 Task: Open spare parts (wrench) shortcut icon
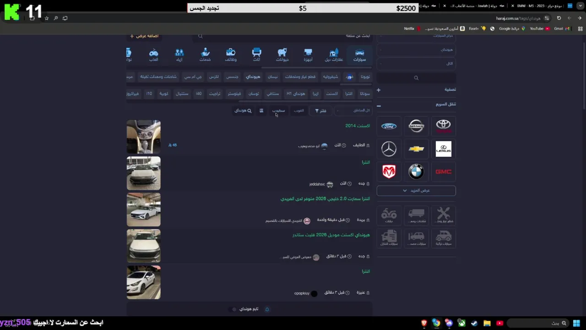(443, 215)
